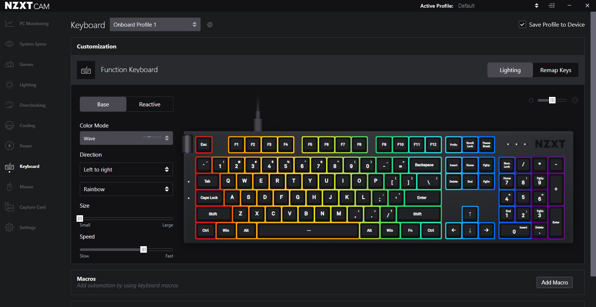Select the numpad plus key
This screenshot has width=596, height=307.
[556, 189]
